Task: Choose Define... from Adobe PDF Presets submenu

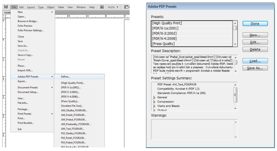Action: click(x=66, y=76)
